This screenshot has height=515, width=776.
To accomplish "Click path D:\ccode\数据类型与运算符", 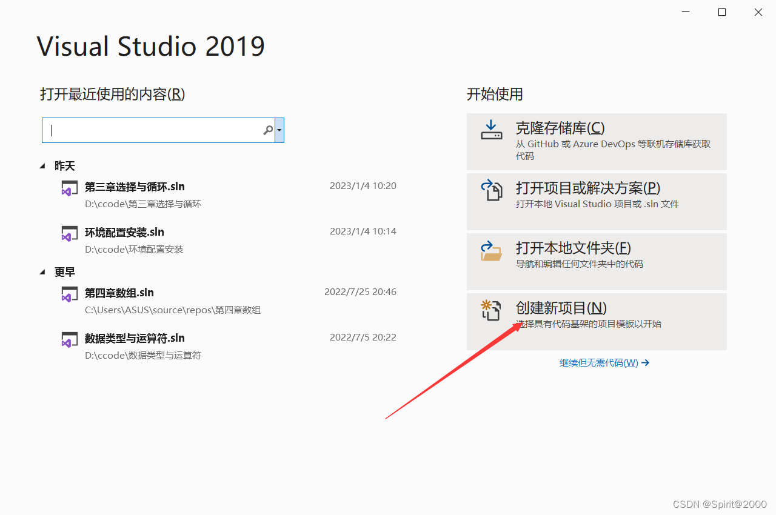I will point(143,356).
